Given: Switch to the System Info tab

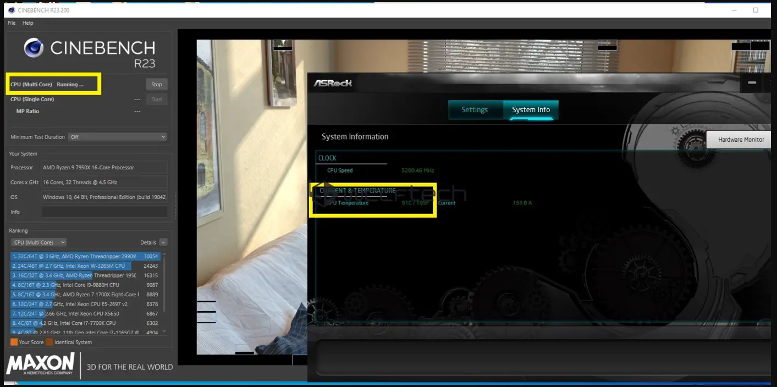Looking at the screenshot, I should tap(530, 109).
